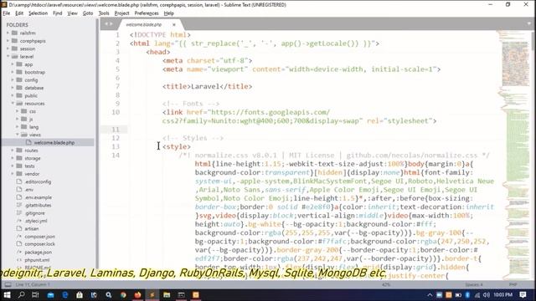Change the Spaces: 4 indentation setting

tap(474, 284)
